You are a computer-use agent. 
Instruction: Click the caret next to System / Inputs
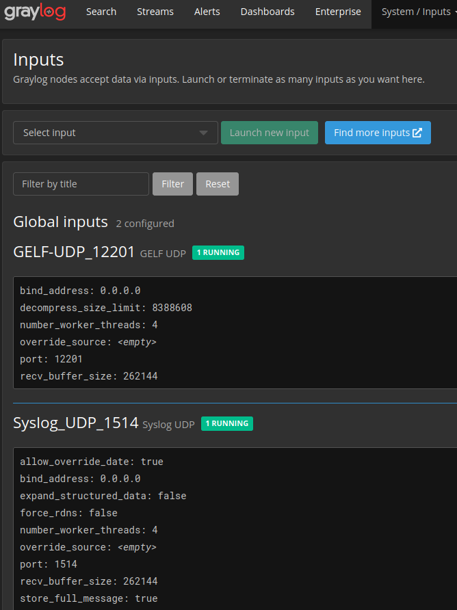454,12
